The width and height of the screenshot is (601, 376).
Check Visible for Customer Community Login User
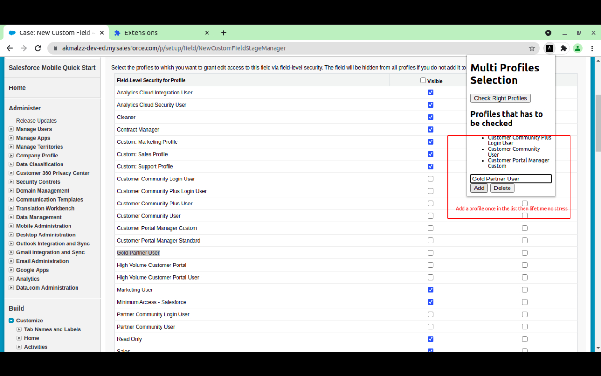pyautogui.click(x=431, y=179)
